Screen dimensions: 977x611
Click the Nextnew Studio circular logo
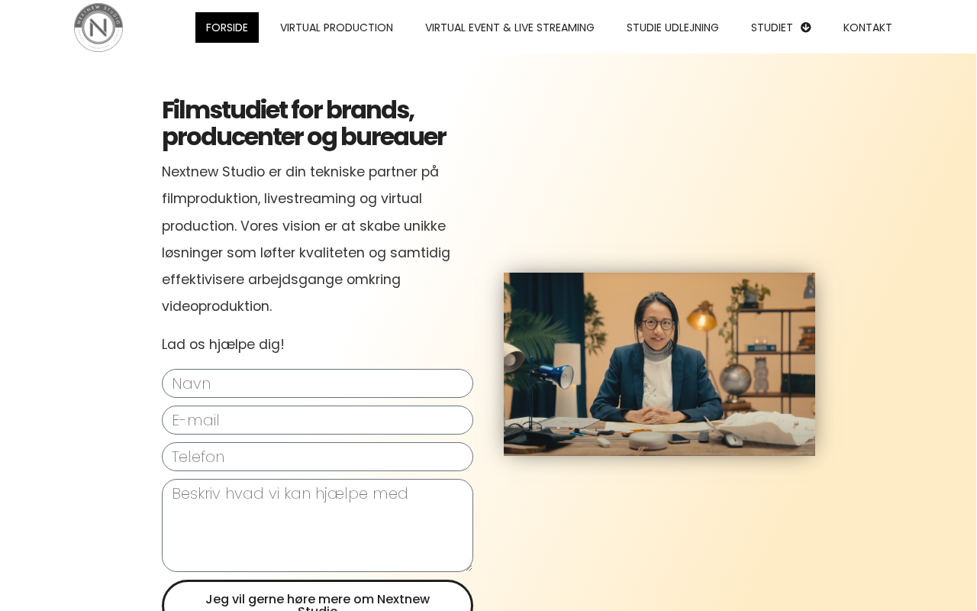98,27
